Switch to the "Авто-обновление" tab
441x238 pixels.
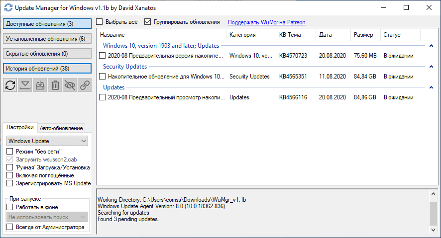[61, 128]
